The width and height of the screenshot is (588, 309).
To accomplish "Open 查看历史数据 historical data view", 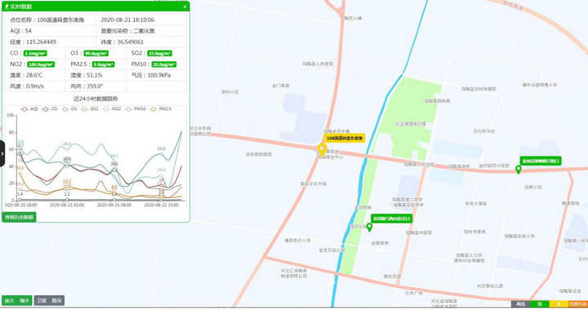I will [x=19, y=217].
